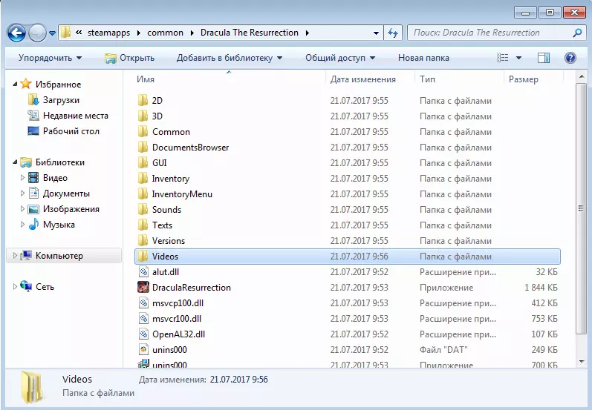Select the unins000 DAT file icon
The height and width of the screenshot is (410, 592).
coord(143,349)
